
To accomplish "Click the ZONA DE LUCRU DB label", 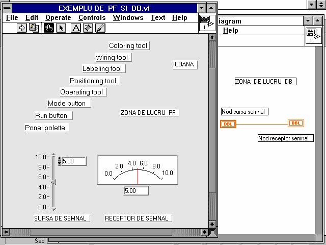I will tap(265, 82).
